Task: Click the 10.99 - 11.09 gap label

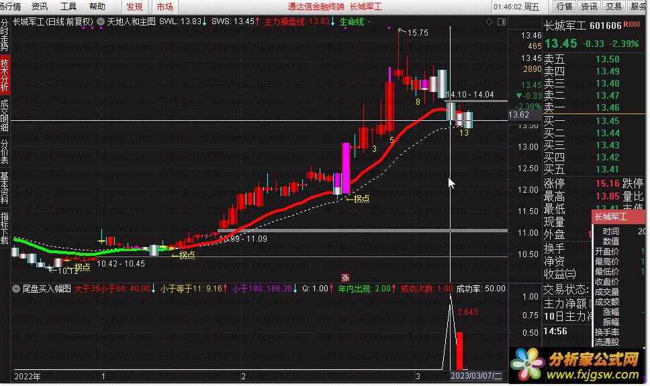Action: (x=243, y=239)
